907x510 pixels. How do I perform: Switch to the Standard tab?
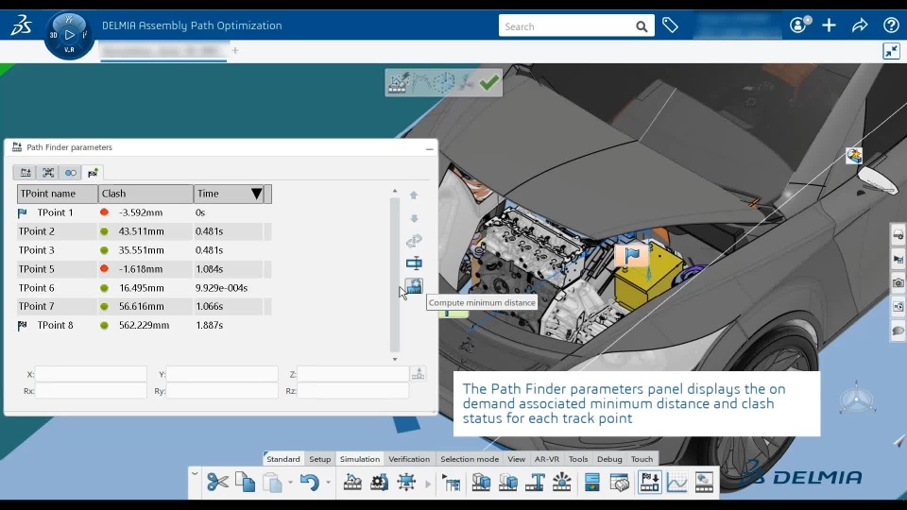pos(282,459)
